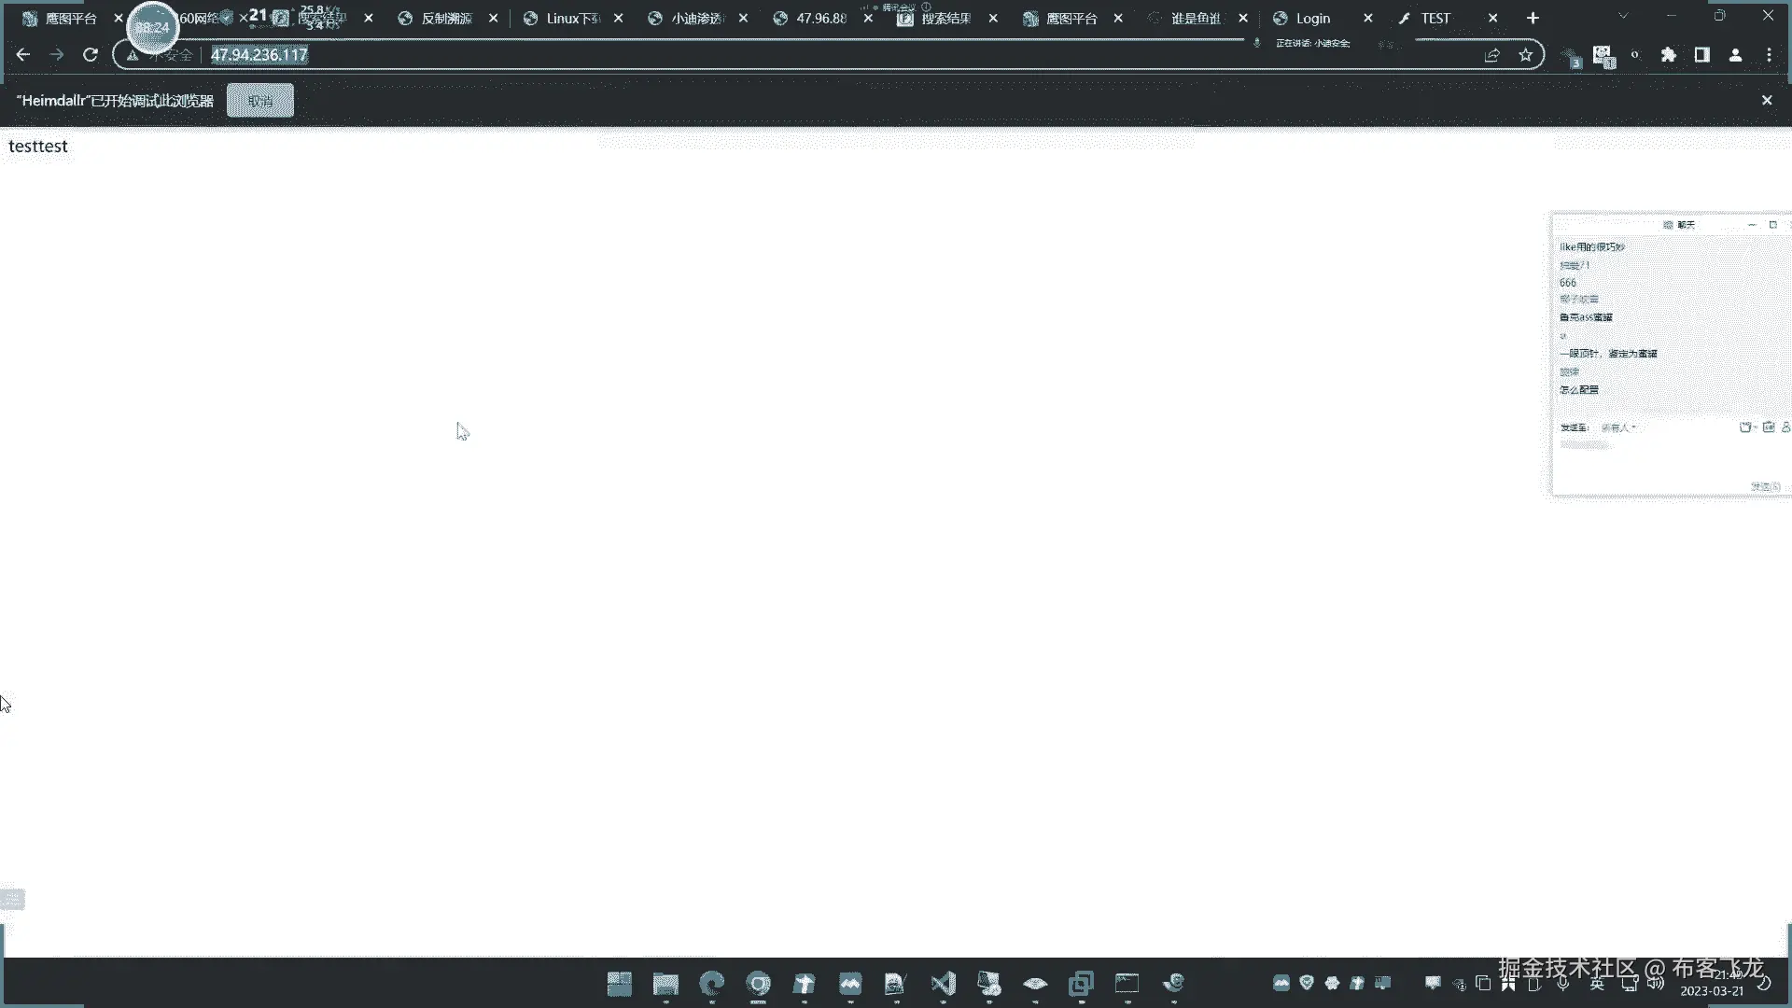1792x1008 pixels.
Task: Expand the tab search chevron
Action: (x=1623, y=17)
